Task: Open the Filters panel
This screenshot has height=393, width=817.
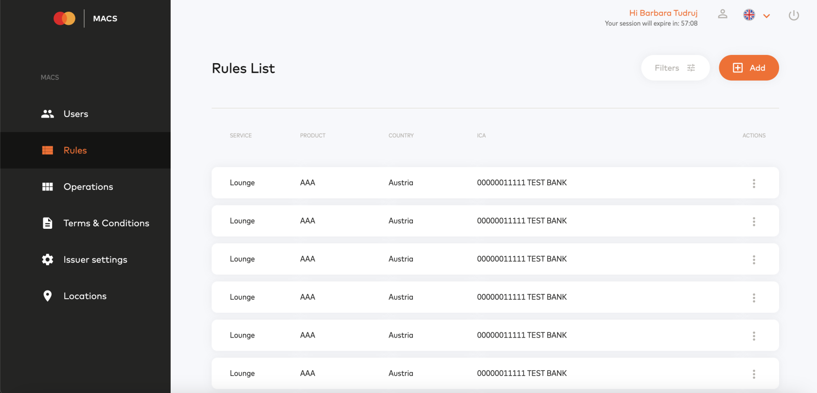Action: point(675,68)
